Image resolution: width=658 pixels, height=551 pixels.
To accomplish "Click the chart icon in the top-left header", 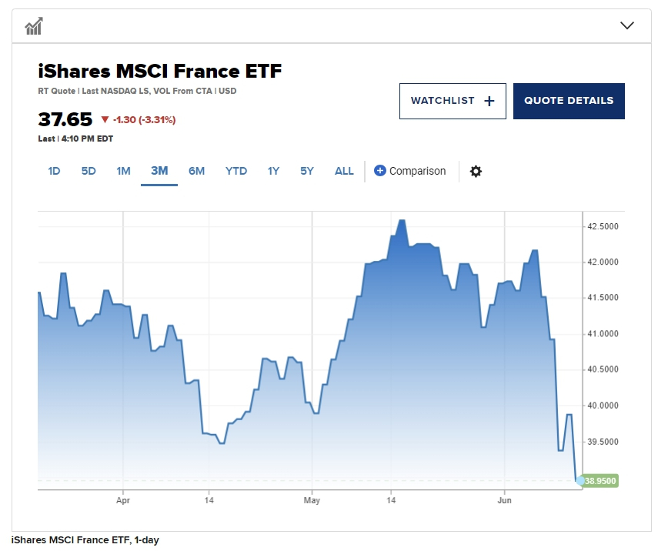I will (33, 26).
